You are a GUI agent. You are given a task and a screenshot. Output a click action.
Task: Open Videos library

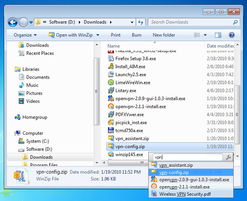(29, 101)
